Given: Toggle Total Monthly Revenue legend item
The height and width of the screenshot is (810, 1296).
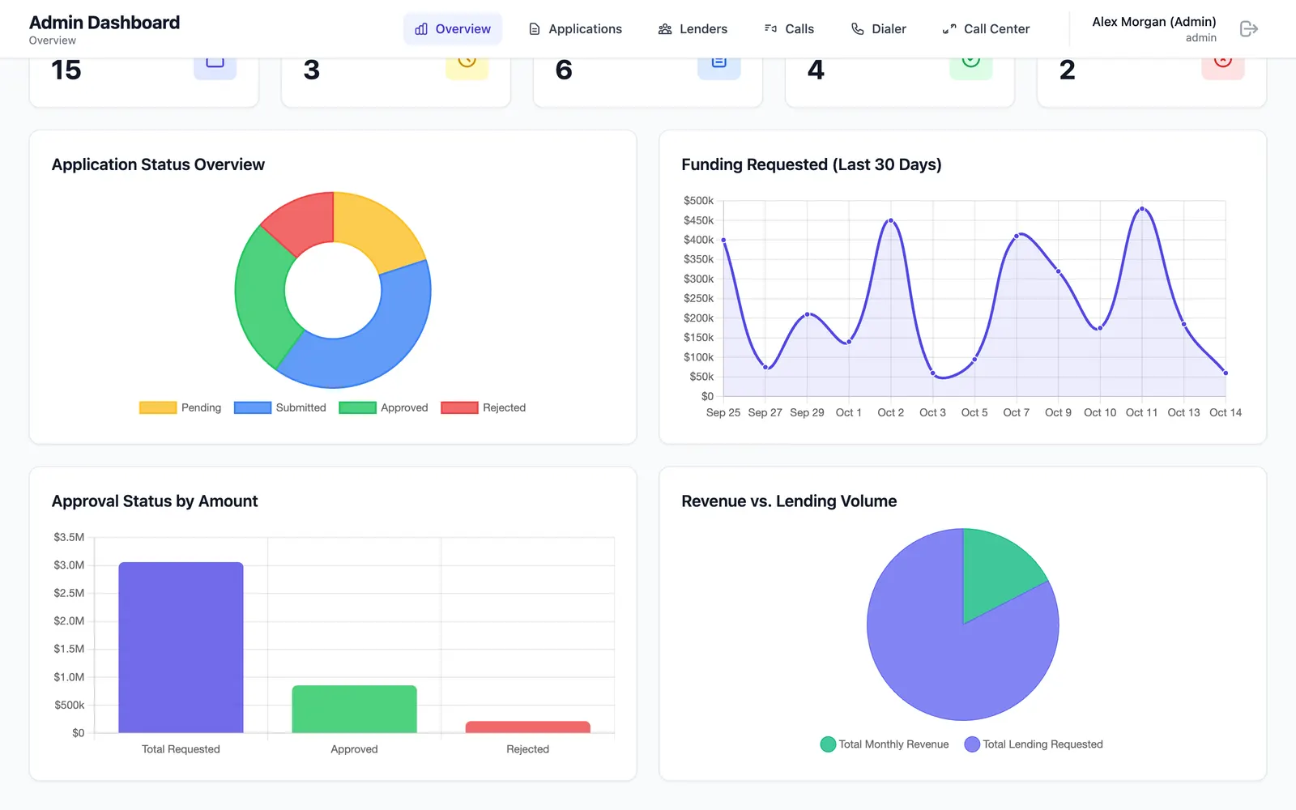Looking at the screenshot, I should [884, 744].
